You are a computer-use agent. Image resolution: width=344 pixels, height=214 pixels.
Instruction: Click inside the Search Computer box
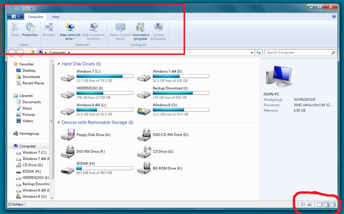tap(297, 52)
